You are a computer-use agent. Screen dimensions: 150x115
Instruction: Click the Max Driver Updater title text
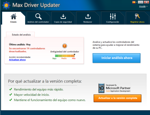36,5
